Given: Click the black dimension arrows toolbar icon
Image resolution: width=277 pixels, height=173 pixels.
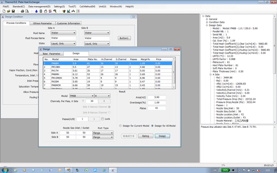Looking at the screenshot, I should coord(73,11).
